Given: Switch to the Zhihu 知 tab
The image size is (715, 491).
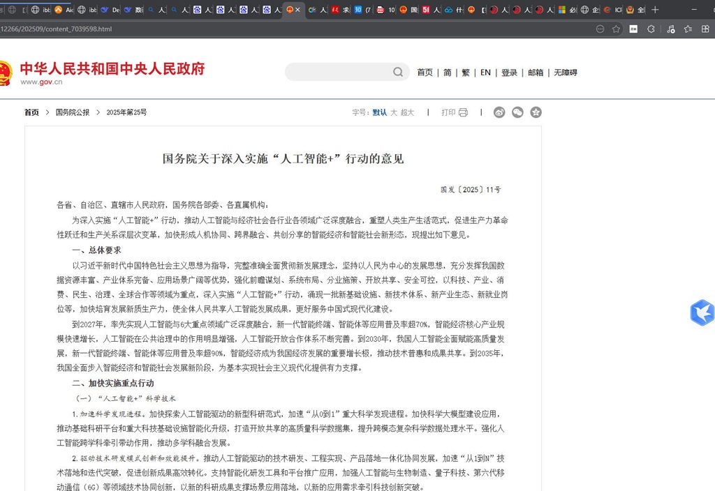Looking at the screenshot, I should (362, 10).
